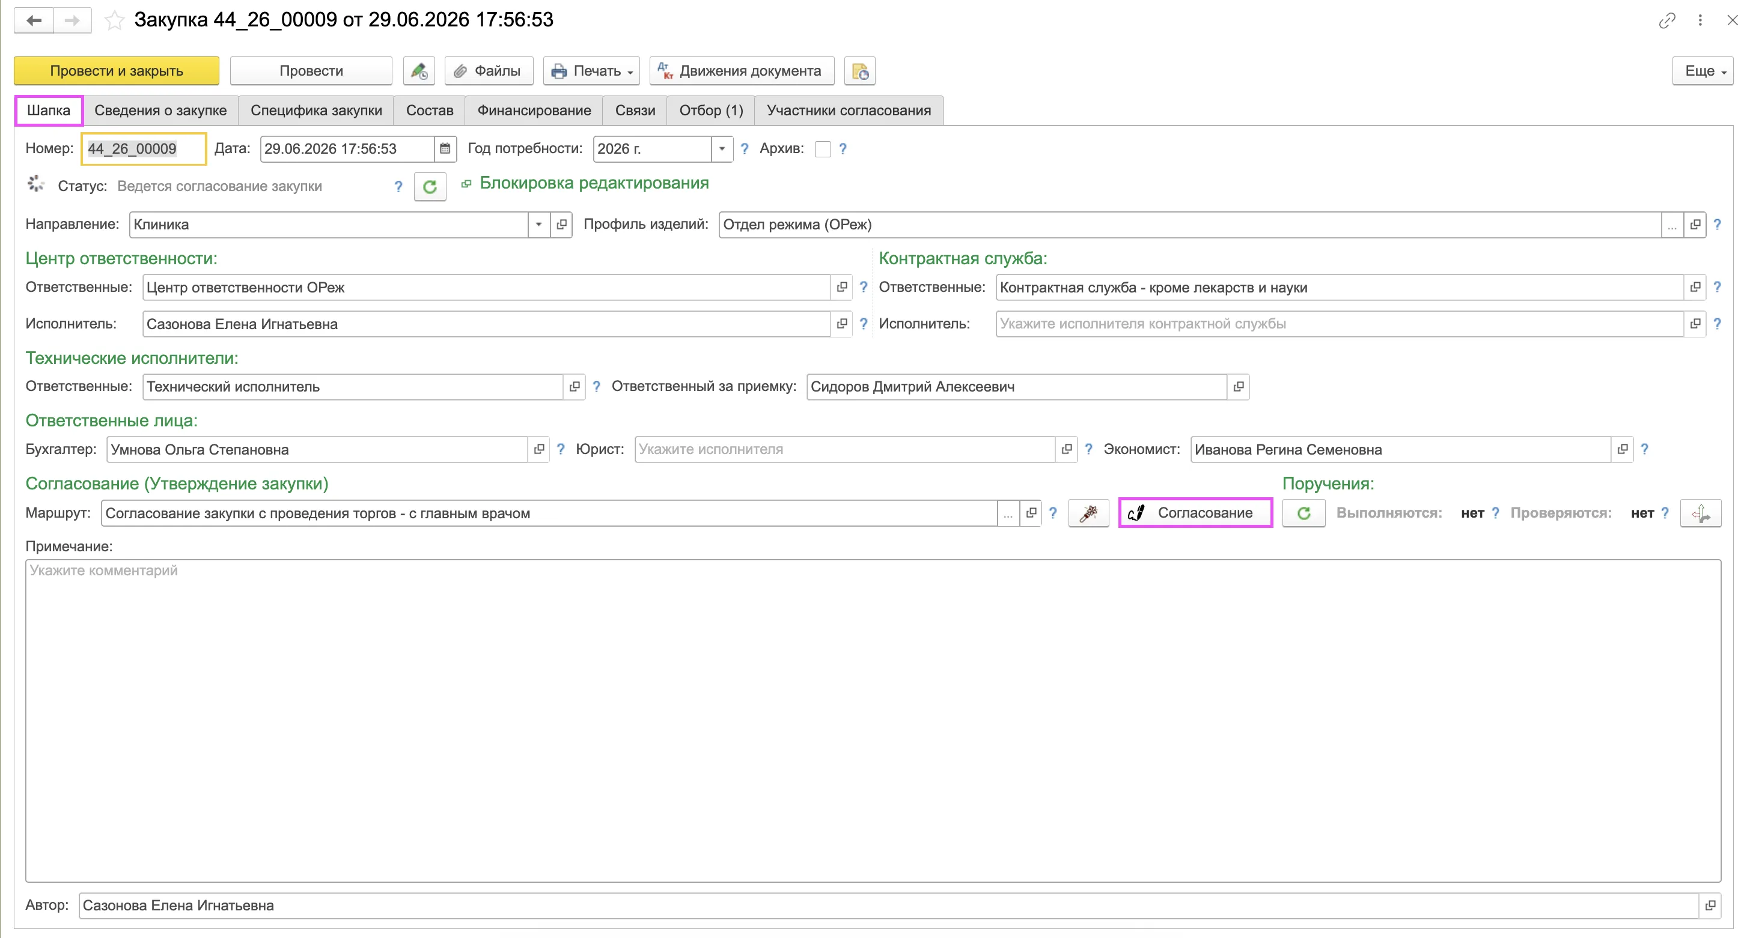Viewport: 1750px width, 938px height.
Task: Click the pen-with-clock icon beside Провести
Action: pyautogui.click(x=418, y=71)
